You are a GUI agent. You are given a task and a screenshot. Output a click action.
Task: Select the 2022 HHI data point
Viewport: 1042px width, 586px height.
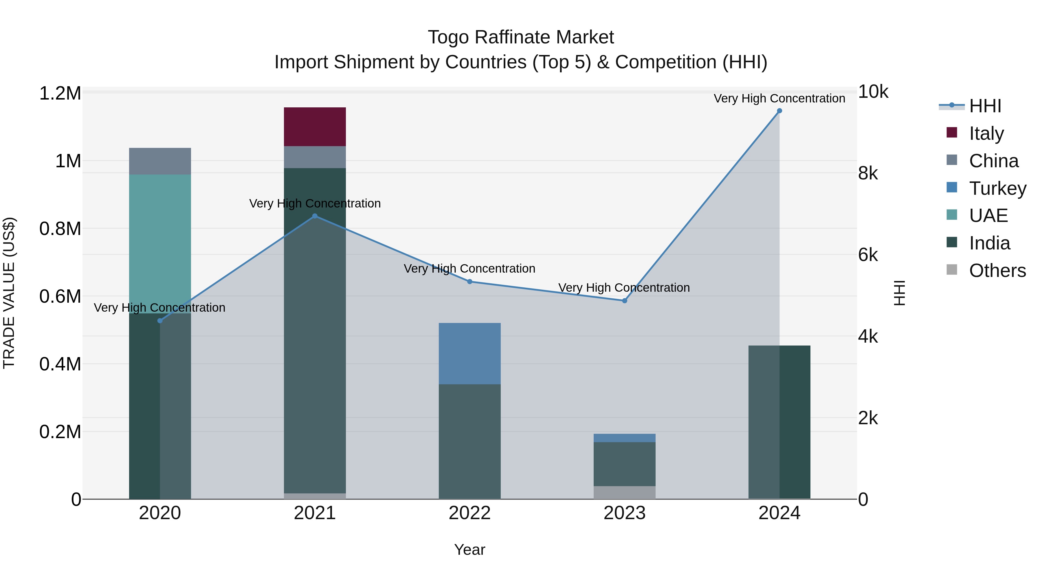tap(470, 282)
